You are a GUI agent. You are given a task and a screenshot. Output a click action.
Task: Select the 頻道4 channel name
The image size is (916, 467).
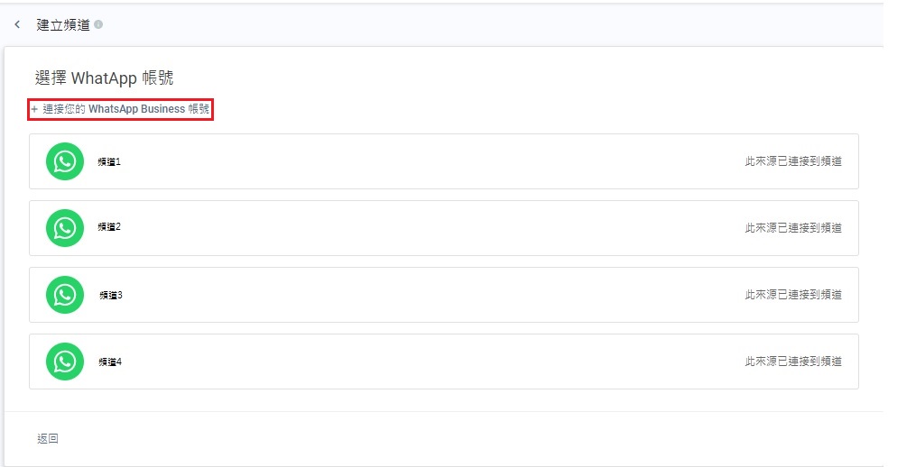pyautogui.click(x=109, y=362)
